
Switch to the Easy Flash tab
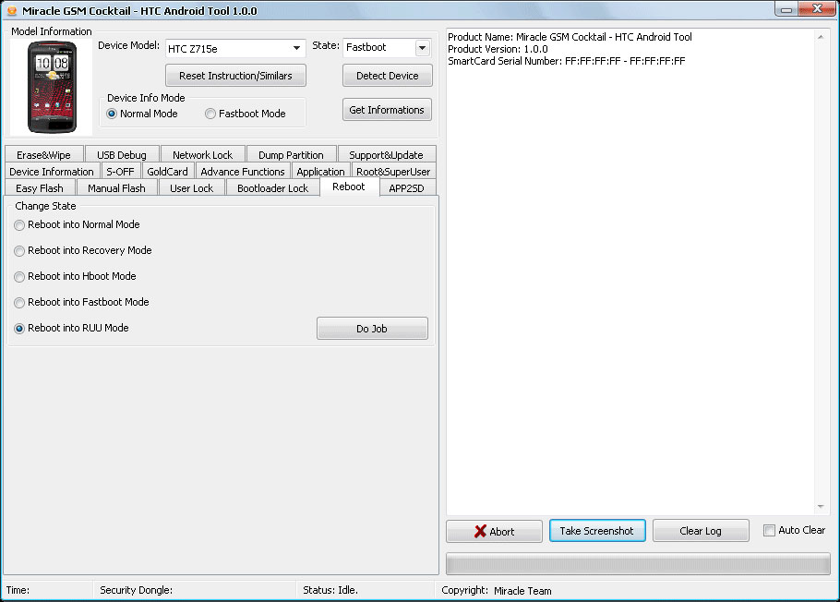click(40, 188)
